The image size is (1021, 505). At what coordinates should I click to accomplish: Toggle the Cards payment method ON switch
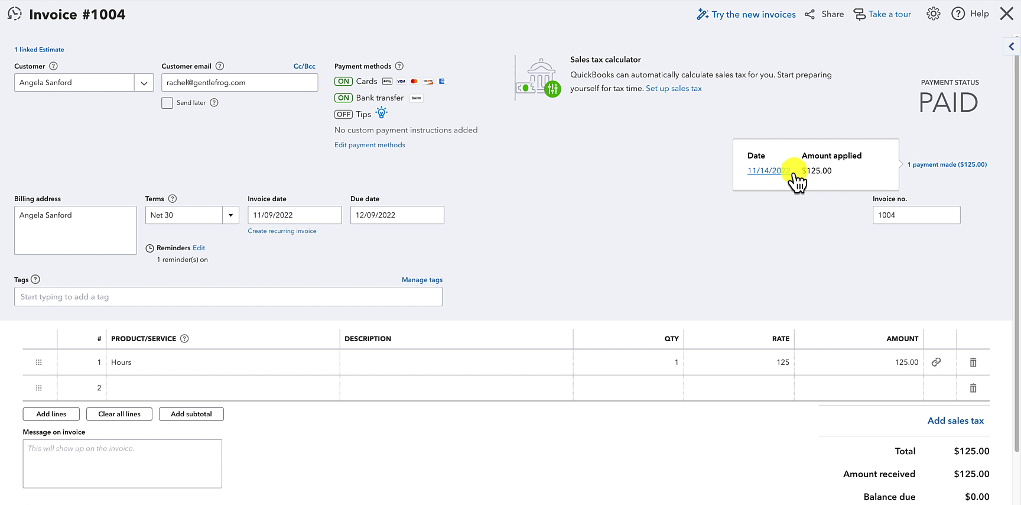coord(343,82)
